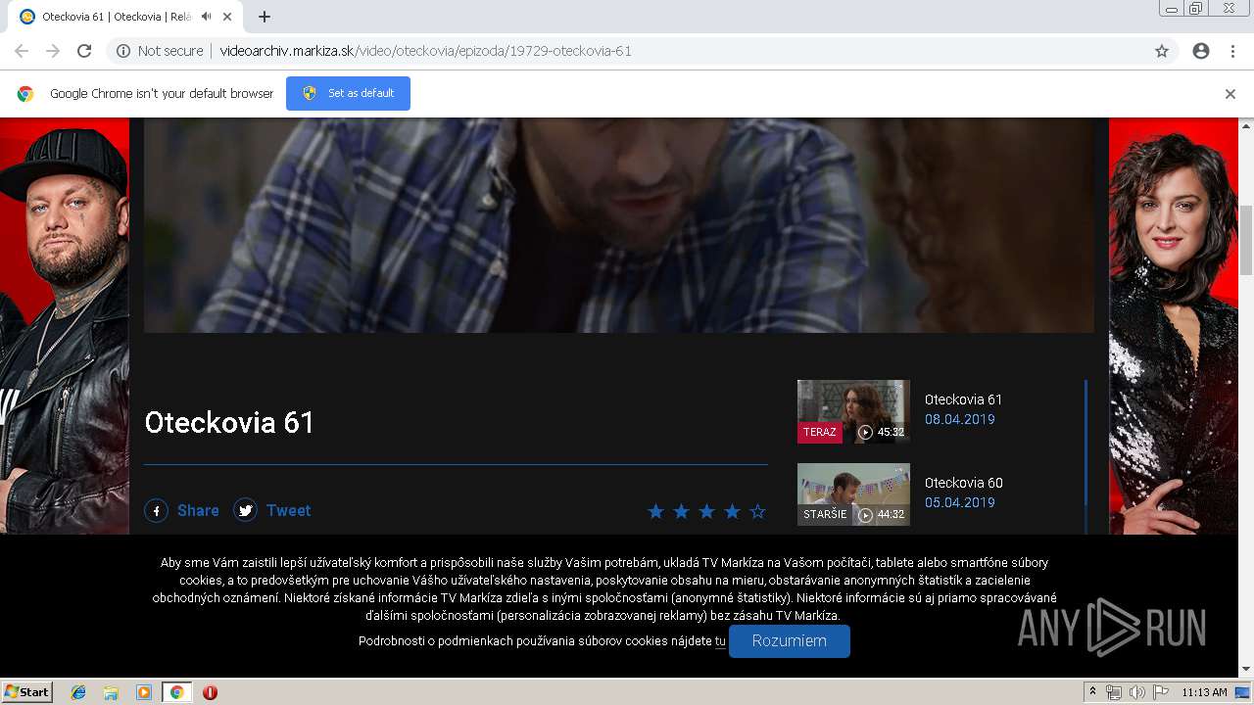Launch Internet Explorer from taskbar

click(x=78, y=692)
